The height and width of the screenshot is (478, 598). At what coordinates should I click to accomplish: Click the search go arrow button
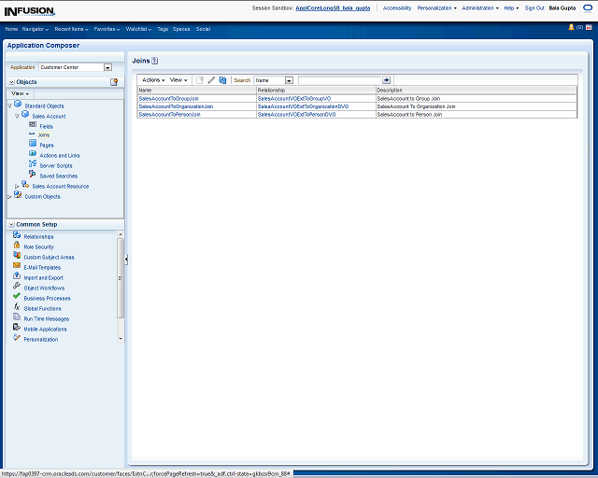pyautogui.click(x=387, y=80)
